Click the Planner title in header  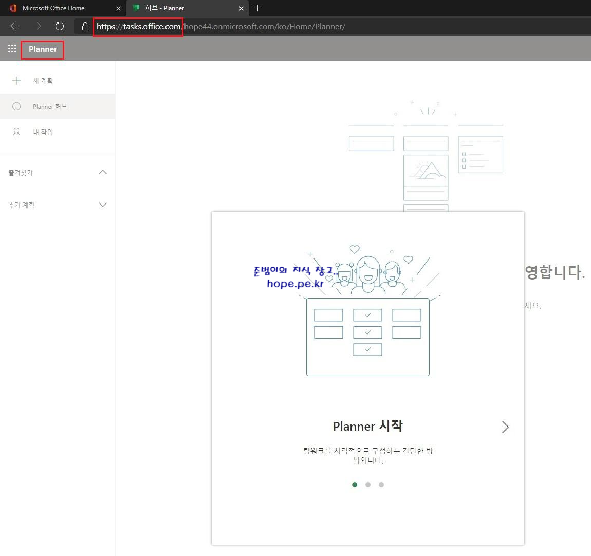43,49
